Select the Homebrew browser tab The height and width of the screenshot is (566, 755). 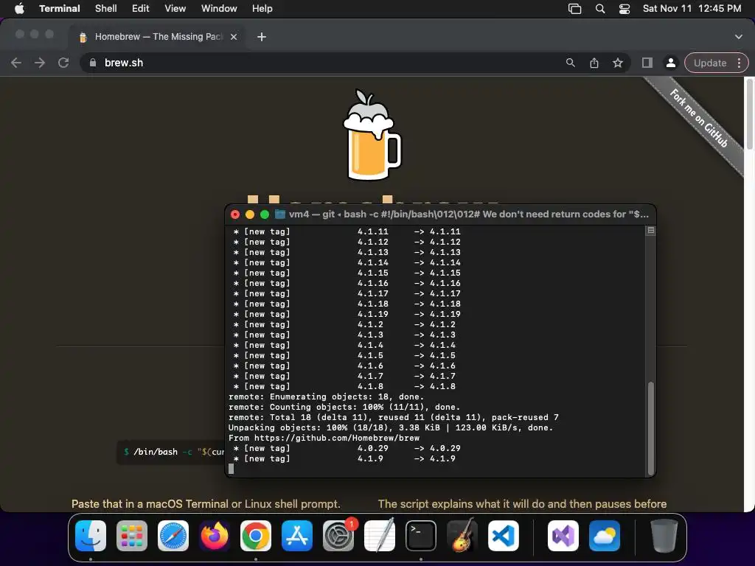coord(158,37)
